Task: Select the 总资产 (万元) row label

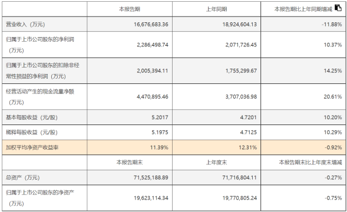Action: click(x=22, y=177)
